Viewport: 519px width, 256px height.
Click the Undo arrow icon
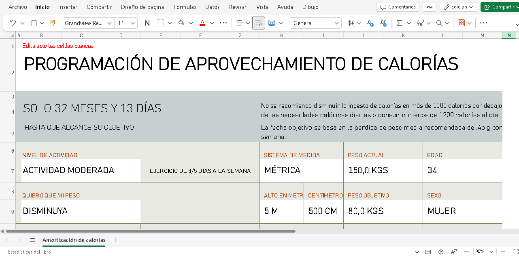[x=13, y=23]
